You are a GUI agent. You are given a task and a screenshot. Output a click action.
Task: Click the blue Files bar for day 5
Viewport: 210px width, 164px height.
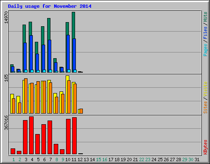coord(37,63)
